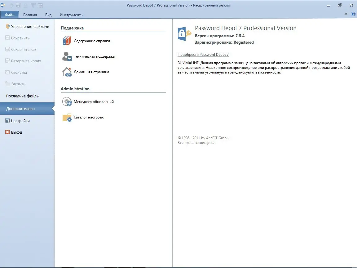Open Свойства file properties entry
This screenshot has width=357, height=268.
click(16, 73)
